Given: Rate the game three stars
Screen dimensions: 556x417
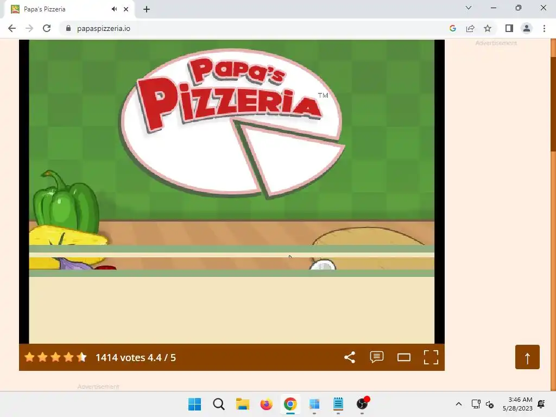Looking at the screenshot, I should [x=56, y=357].
